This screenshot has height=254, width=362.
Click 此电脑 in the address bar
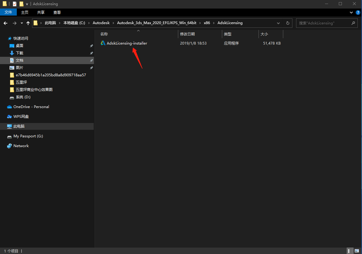point(50,23)
